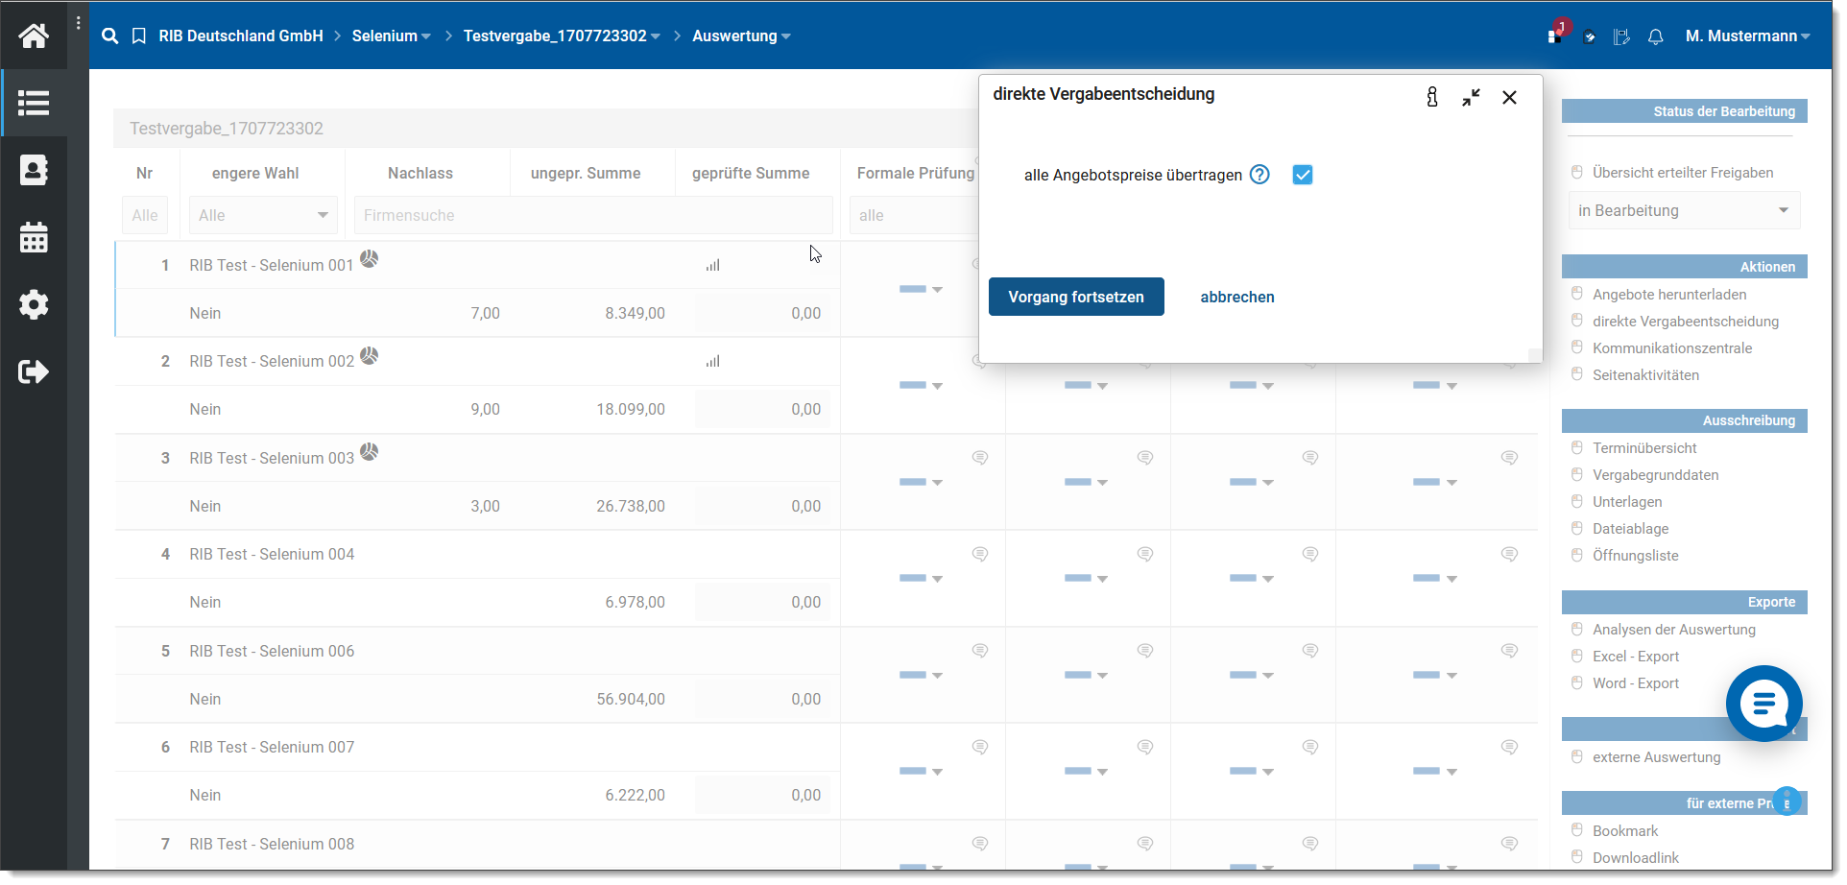Open the notifications bell
Image resolution: width=1847 pixels, height=885 pixels.
tap(1655, 36)
